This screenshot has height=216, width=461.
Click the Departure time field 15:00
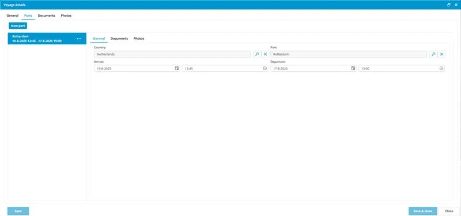[x=402, y=68]
